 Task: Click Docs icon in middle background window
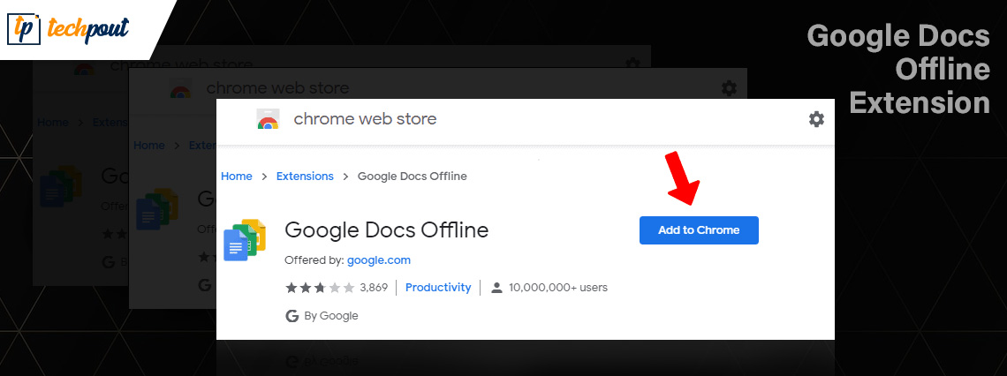[156, 209]
